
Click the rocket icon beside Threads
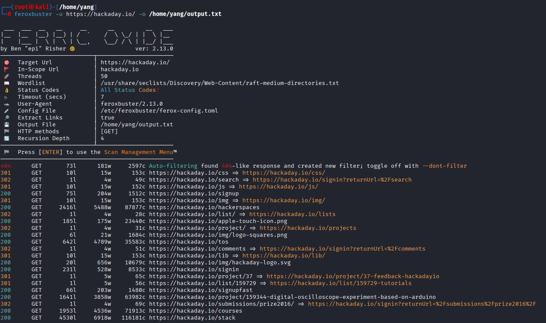6,76
